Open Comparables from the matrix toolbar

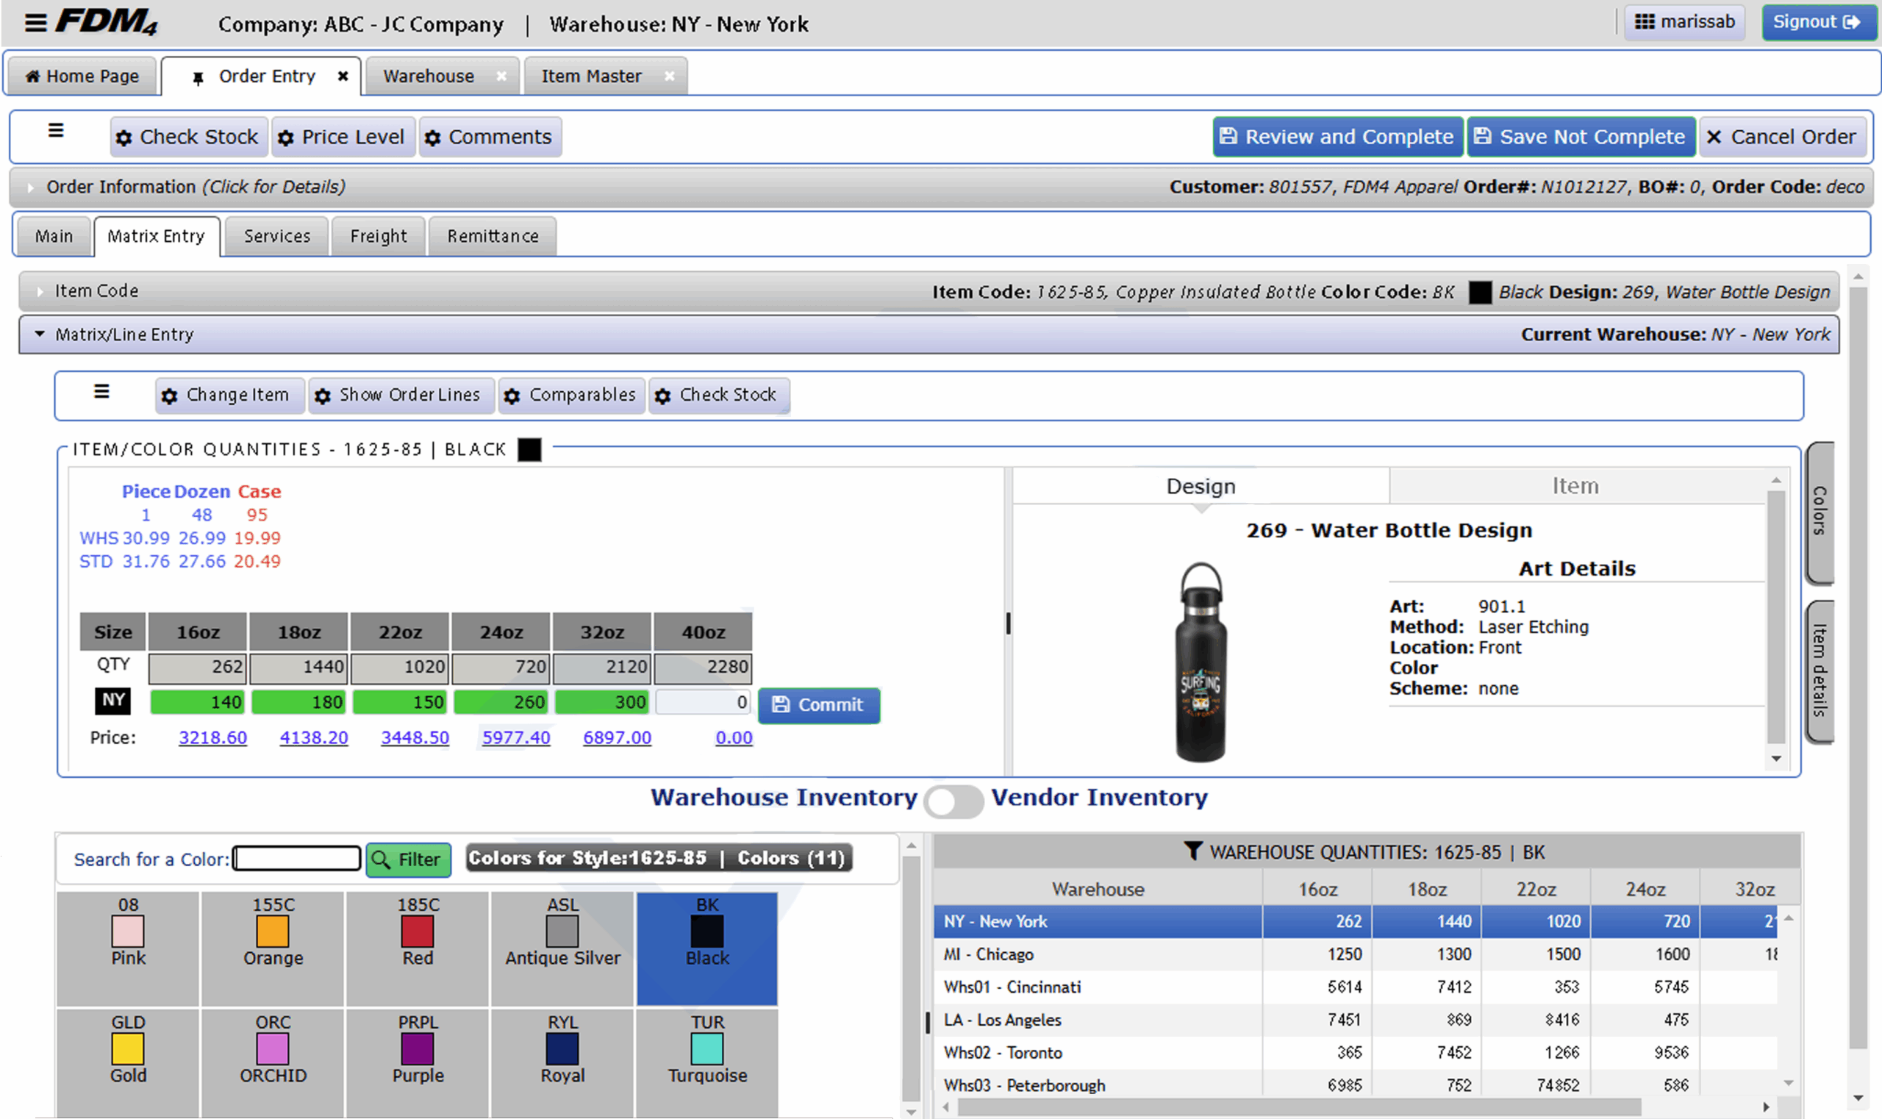(570, 395)
